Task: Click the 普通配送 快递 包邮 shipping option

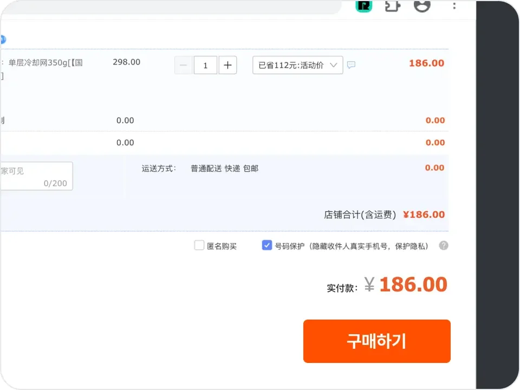Action: point(224,168)
